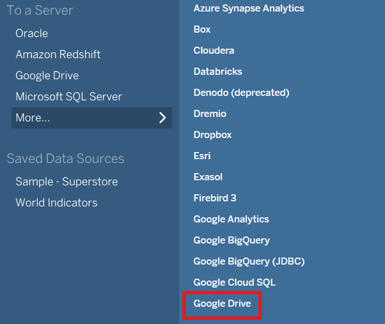Open the Google Analytics connector
385x324 pixels.
[x=232, y=219]
